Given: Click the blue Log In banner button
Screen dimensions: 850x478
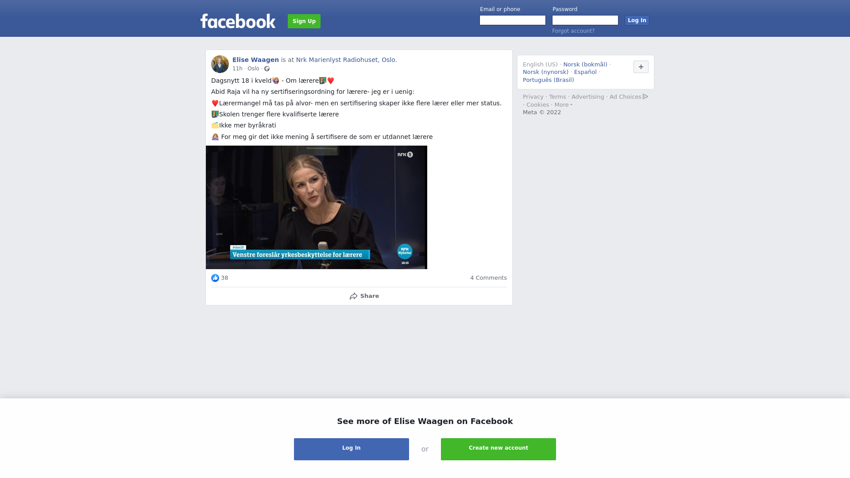Looking at the screenshot, I should (352, 449).
